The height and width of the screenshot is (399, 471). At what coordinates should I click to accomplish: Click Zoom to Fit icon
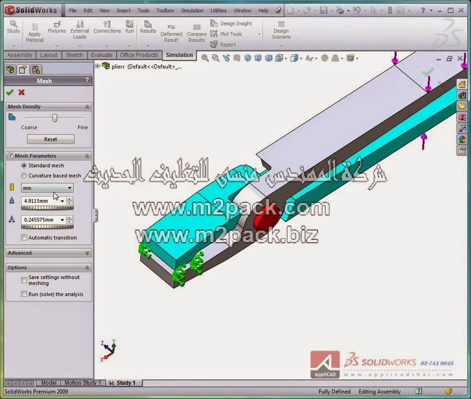[x=205, y=58]
